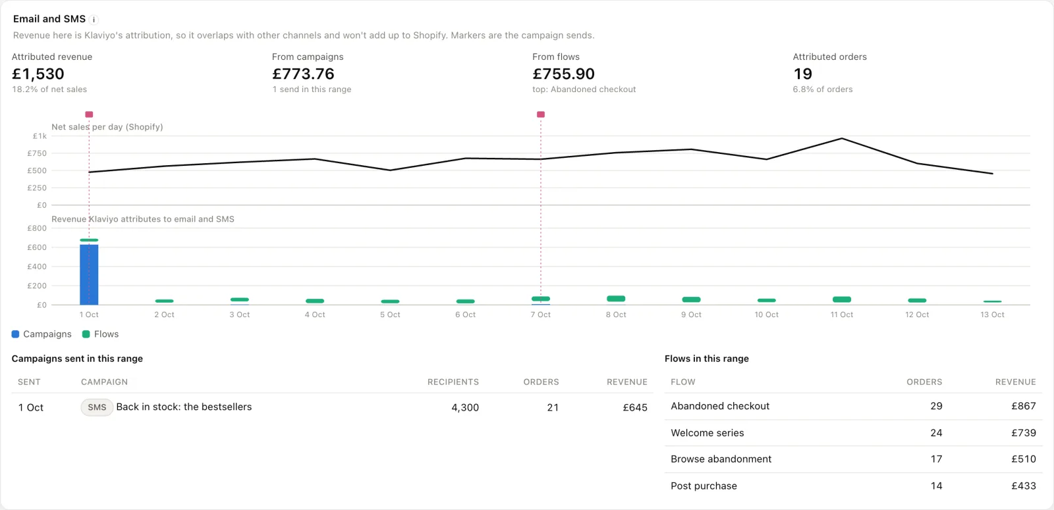Open the 'Back in stock: the bestsellers' campaign
1054x510 pixels.
tap(184, 407)
